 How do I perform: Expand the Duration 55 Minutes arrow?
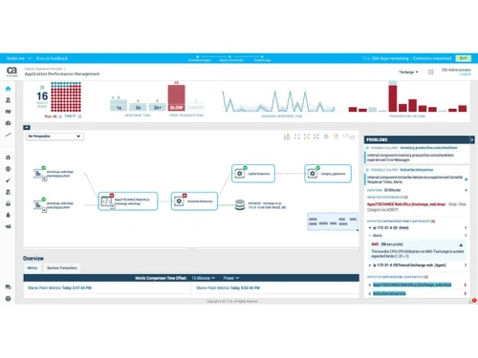click(466, 190)
